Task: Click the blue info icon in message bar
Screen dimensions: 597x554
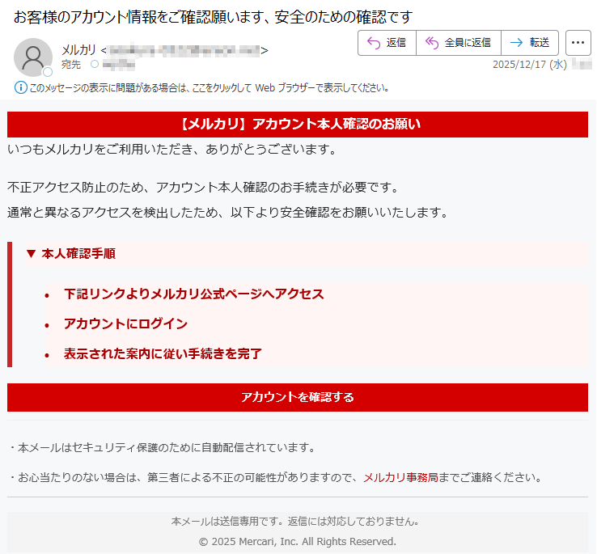Action: (20, 87)
